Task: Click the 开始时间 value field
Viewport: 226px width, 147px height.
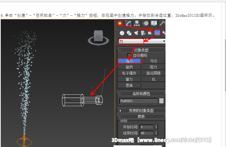Action: (147, 127)
